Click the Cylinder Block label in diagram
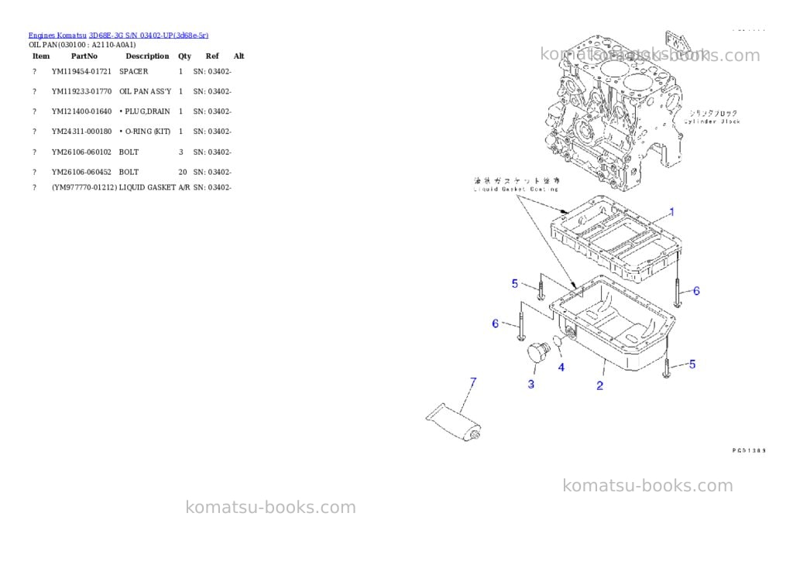The height and width of the screenshot is (561, 793). coord(712,121)
